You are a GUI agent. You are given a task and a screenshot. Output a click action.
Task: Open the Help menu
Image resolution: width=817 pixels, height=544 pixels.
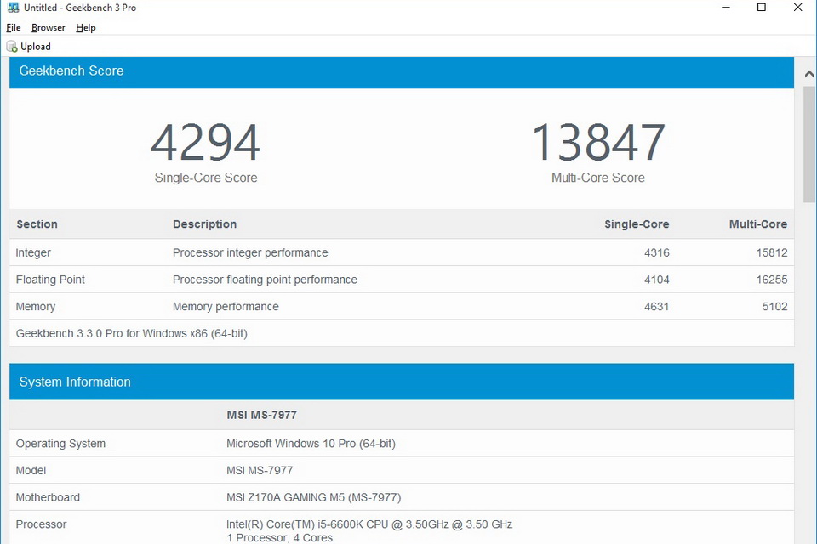click(86, 28)
